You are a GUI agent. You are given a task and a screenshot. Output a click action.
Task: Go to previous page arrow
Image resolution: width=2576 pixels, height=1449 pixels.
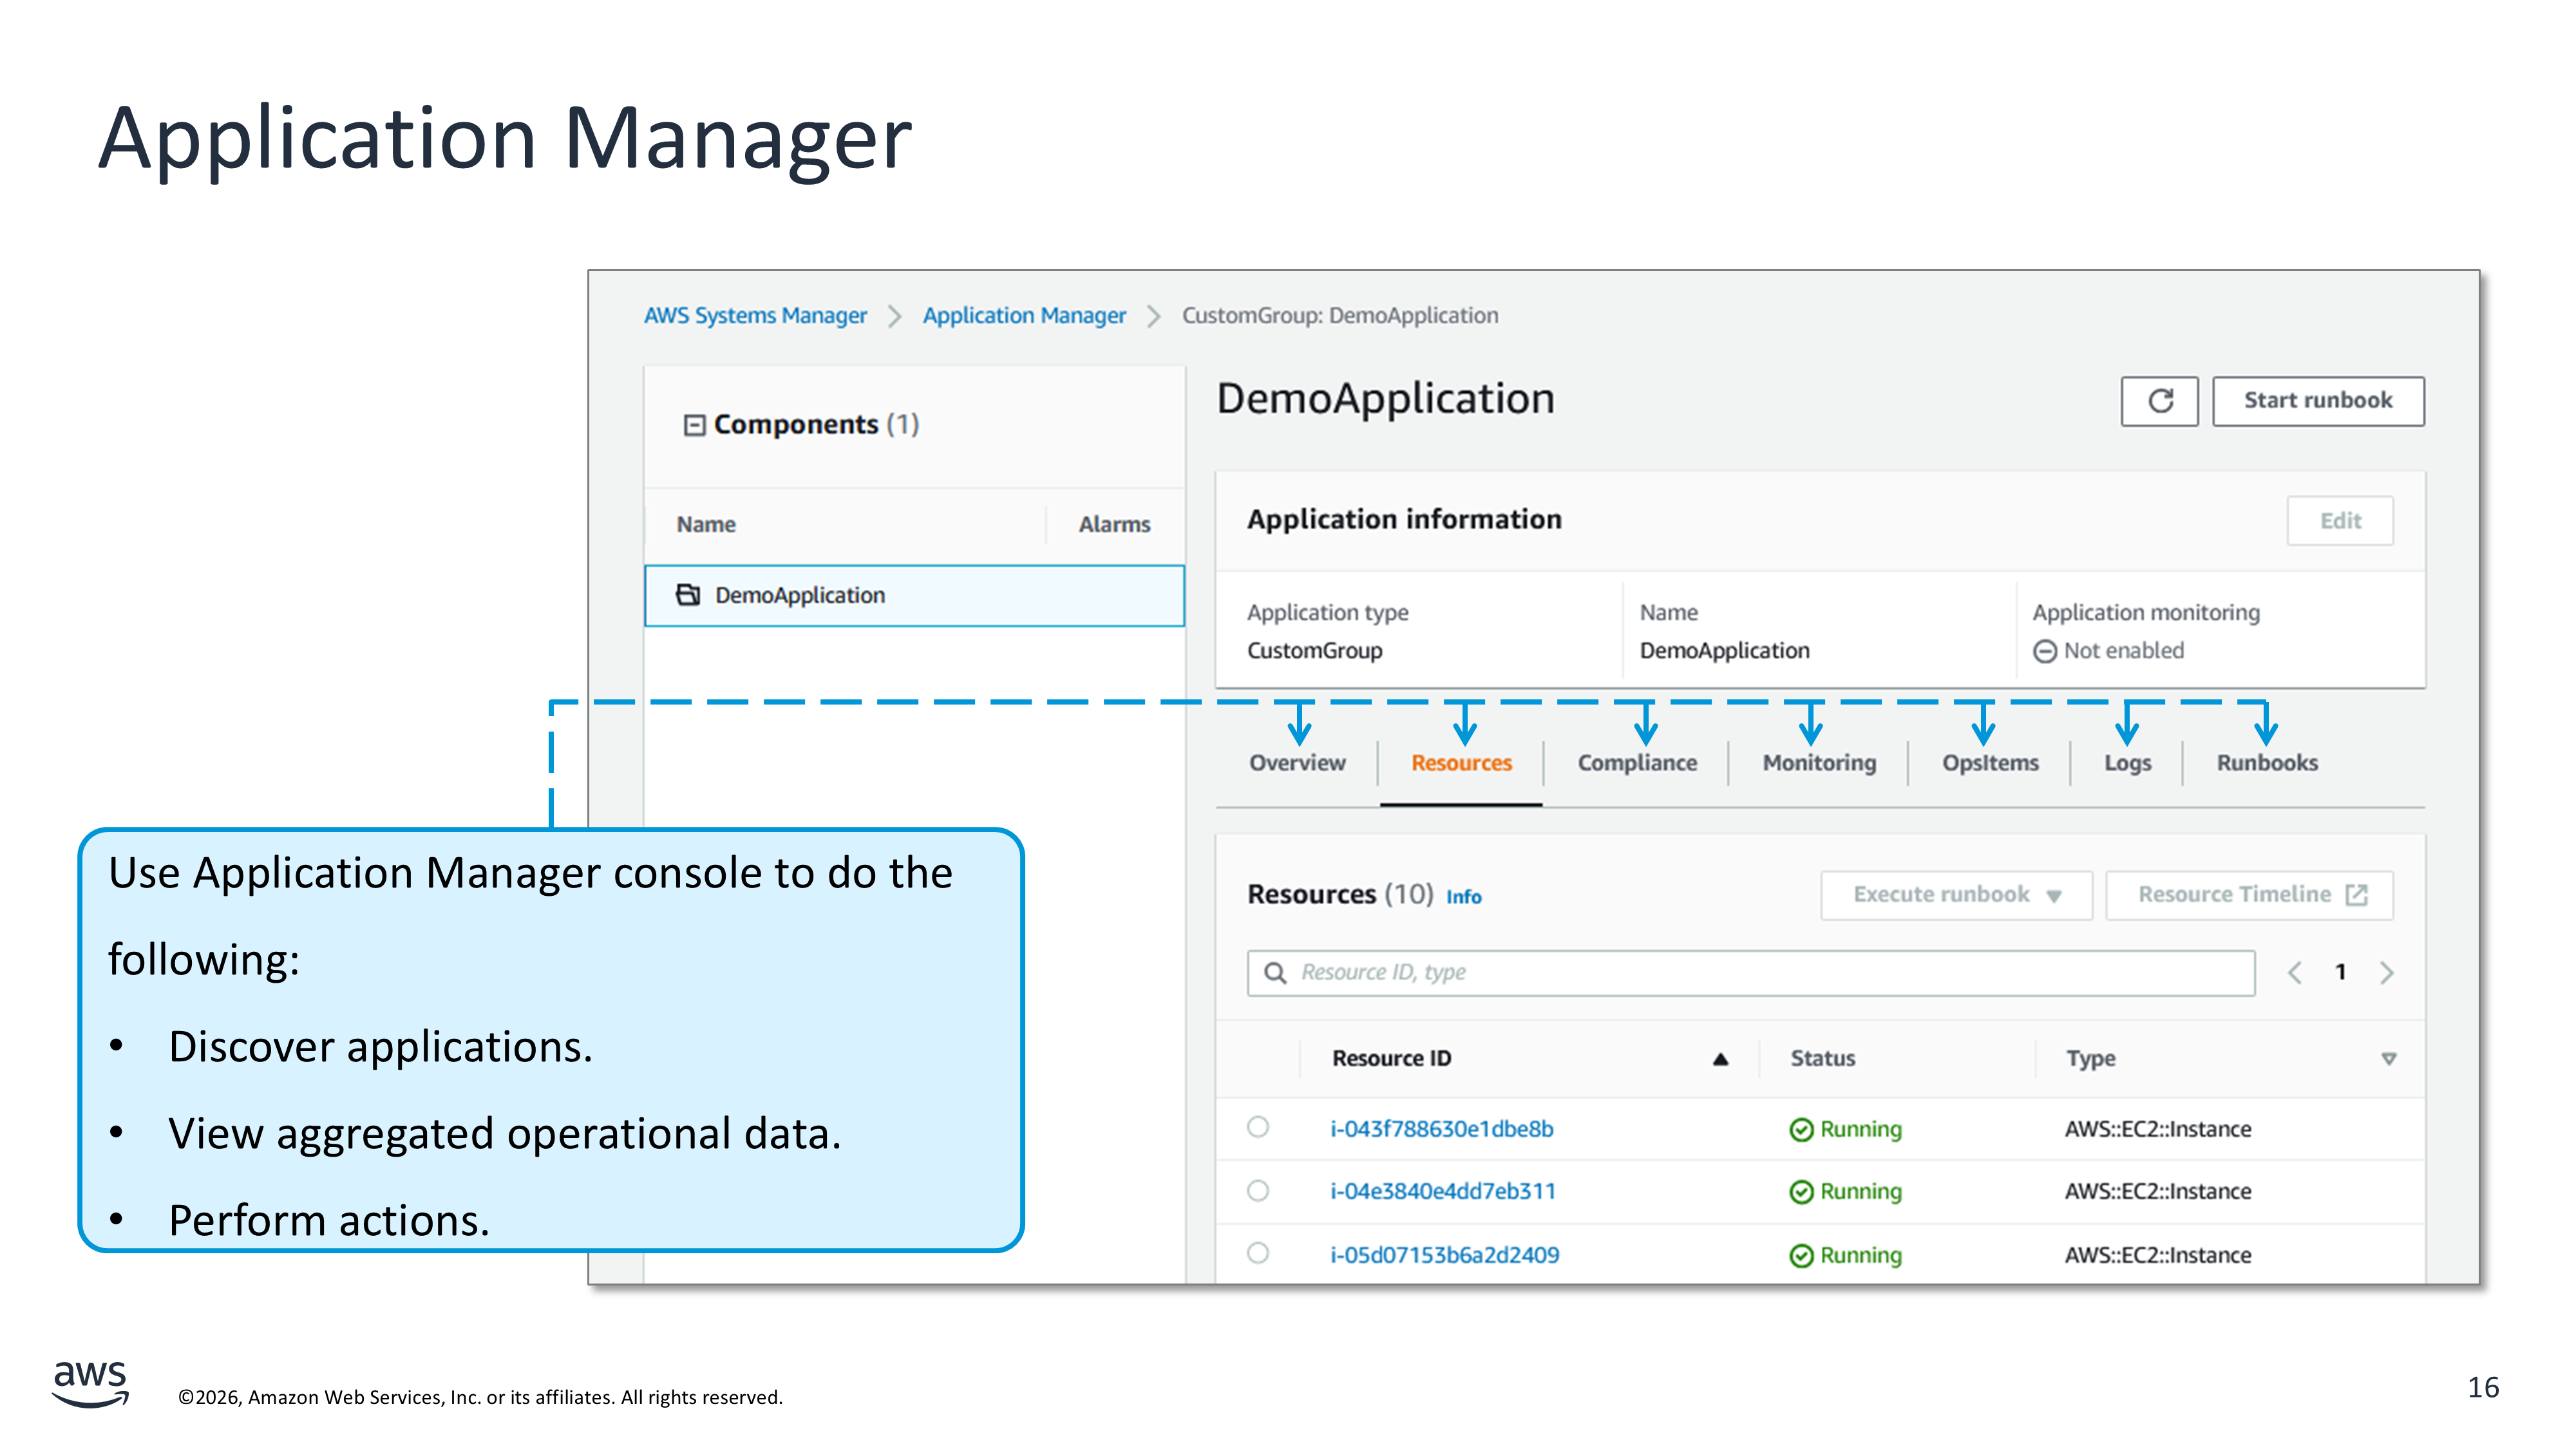point(2295,972)
